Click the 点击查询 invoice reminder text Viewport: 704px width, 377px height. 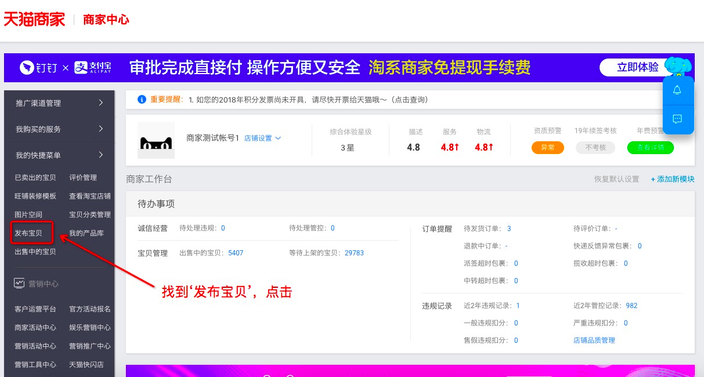pos(410,100)
